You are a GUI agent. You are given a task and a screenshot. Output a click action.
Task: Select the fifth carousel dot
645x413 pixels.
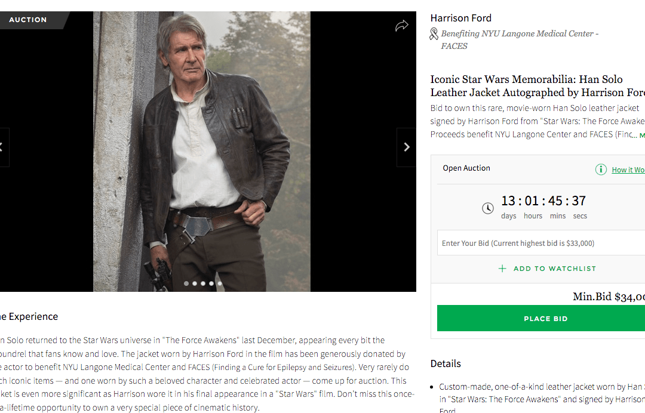[x=219, y=283]
